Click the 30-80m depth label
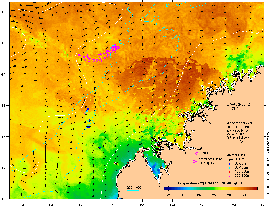 click(240, 164)
